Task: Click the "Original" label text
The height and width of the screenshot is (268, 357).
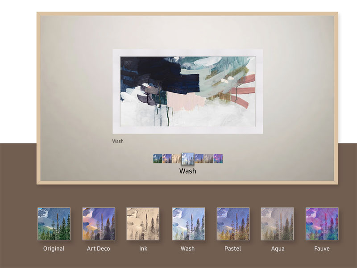Action: [x=54, y=249]
